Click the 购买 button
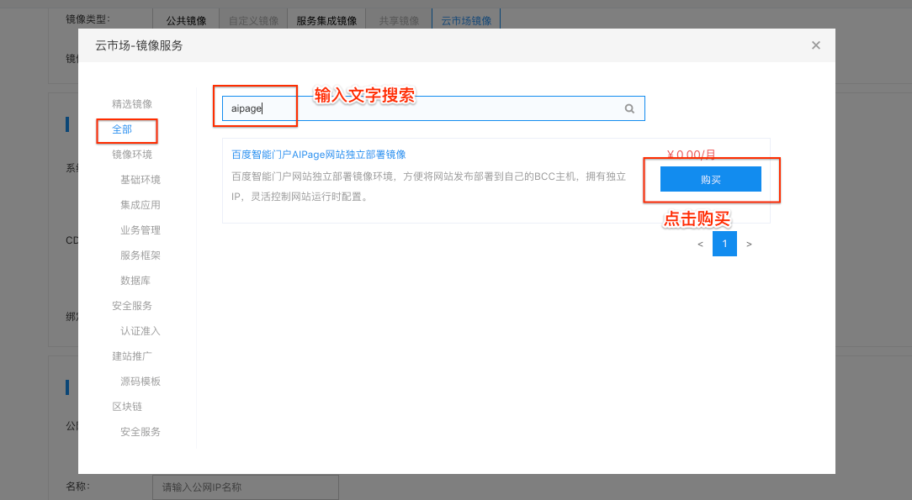The height and width of the screenshot is (500, 912). 710,179
